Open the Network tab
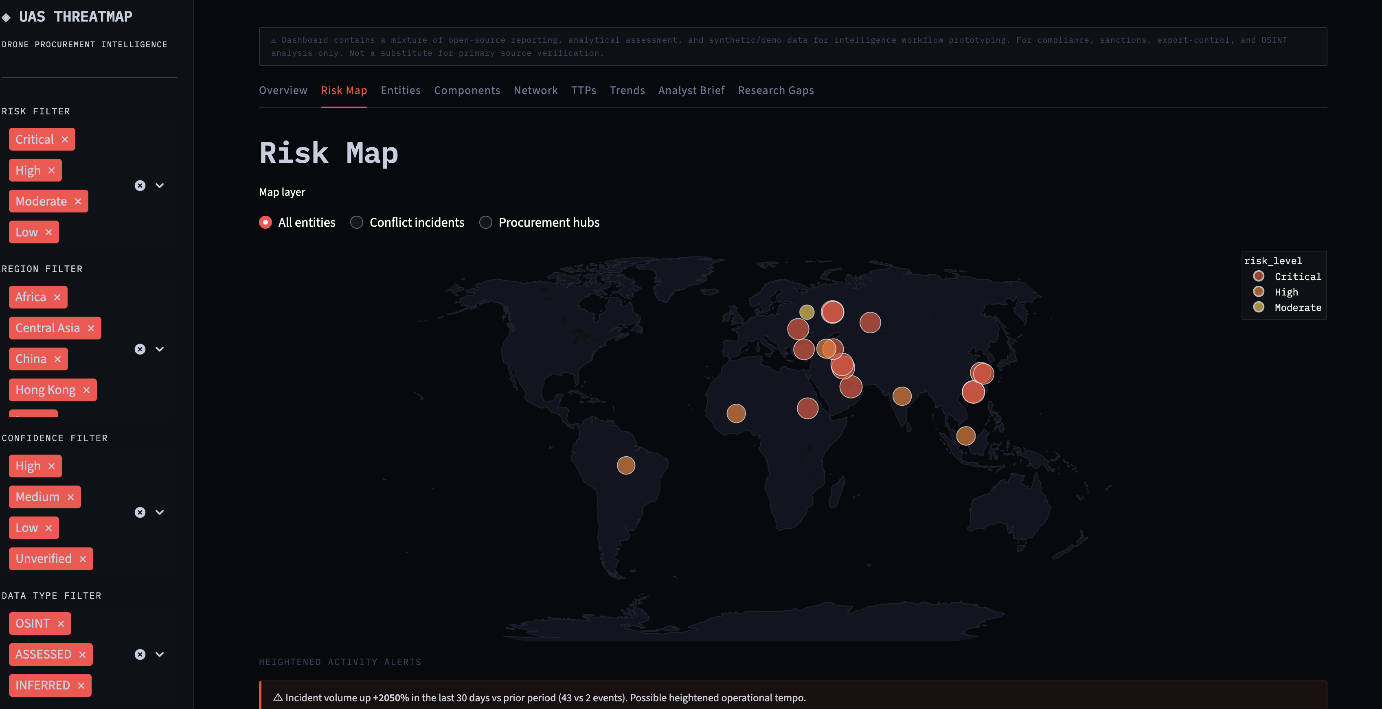This screenshot has width=1382, height=709. point(536,91)
